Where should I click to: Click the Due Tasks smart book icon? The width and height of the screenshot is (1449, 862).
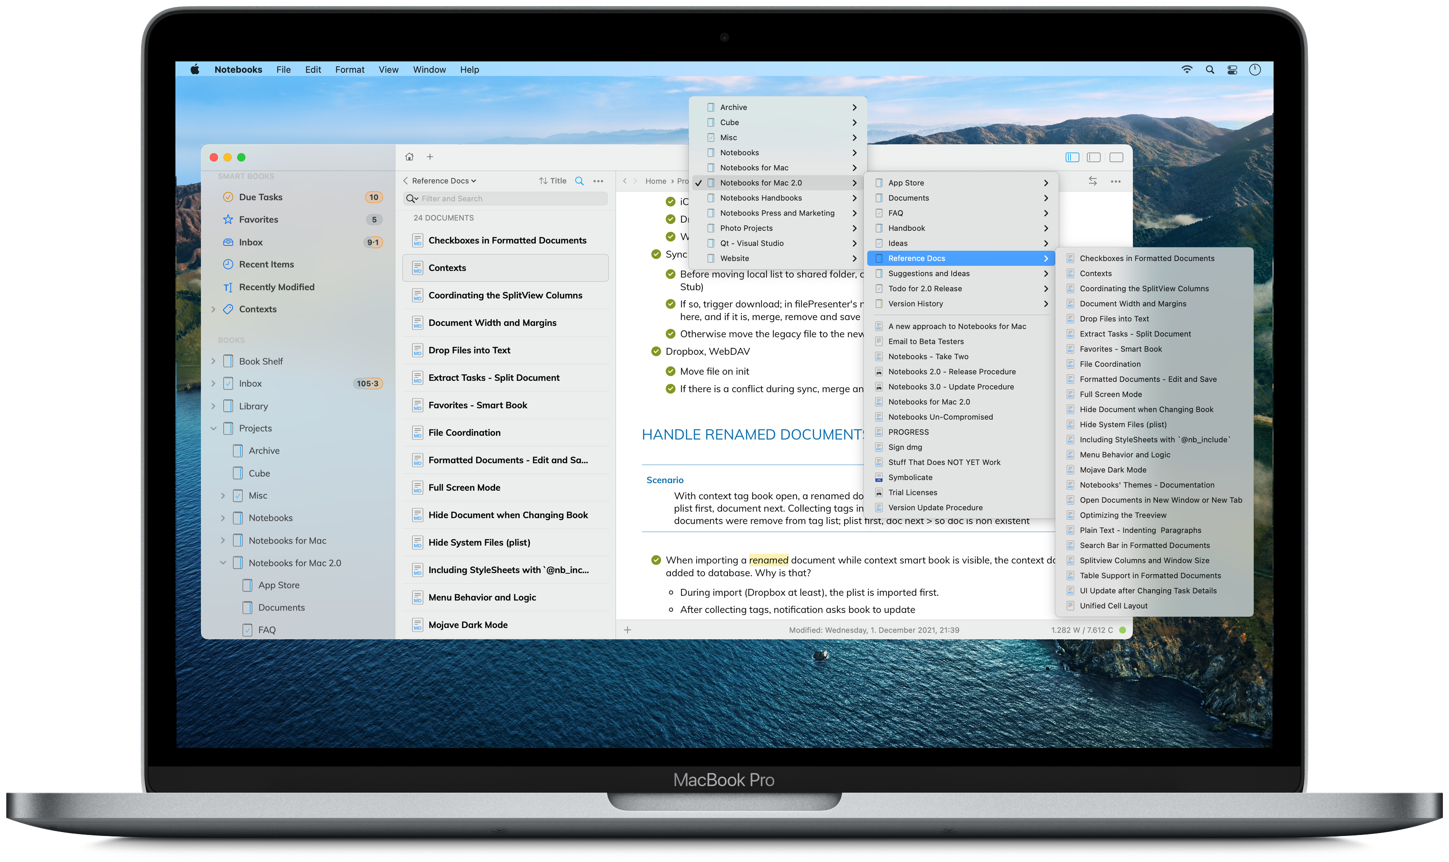pyautogui.click(x=228, y=197)
